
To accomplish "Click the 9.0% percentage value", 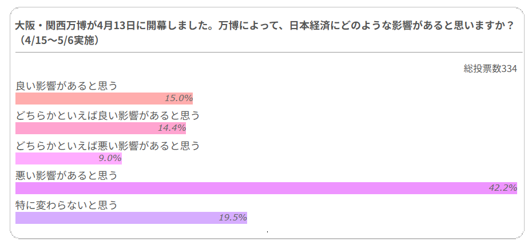I will click(x=110, y=158).
